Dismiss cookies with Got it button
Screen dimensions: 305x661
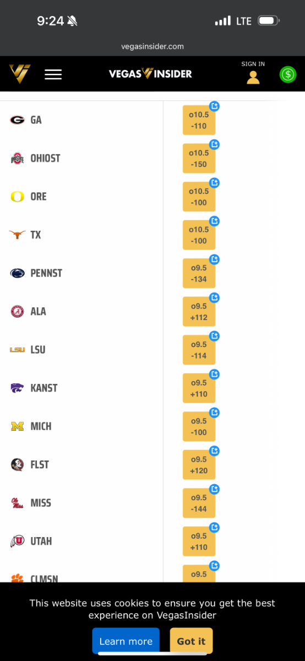click(191, 641)
